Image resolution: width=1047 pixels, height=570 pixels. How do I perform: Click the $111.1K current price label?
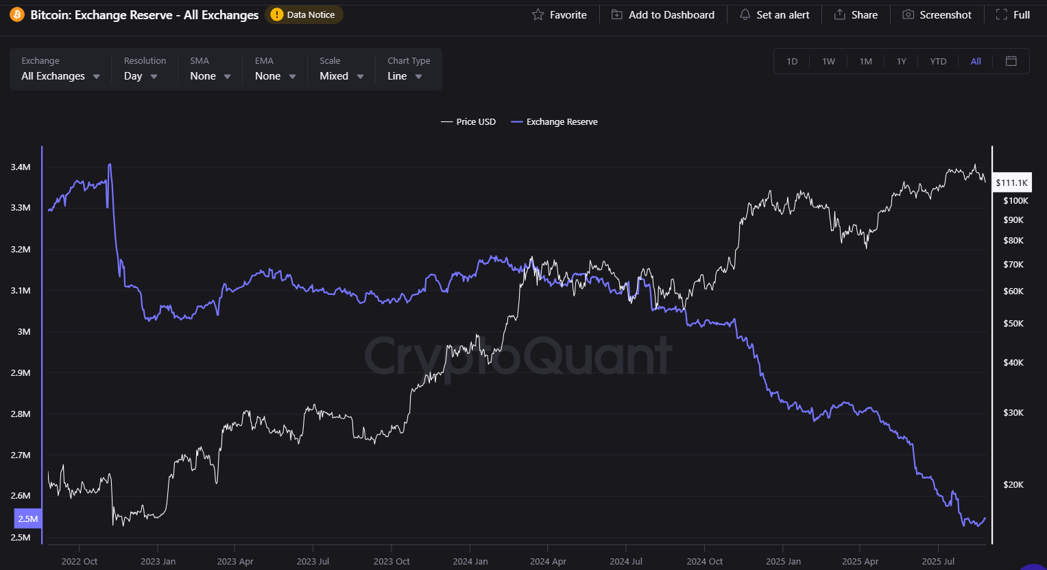coord(1011,182)
